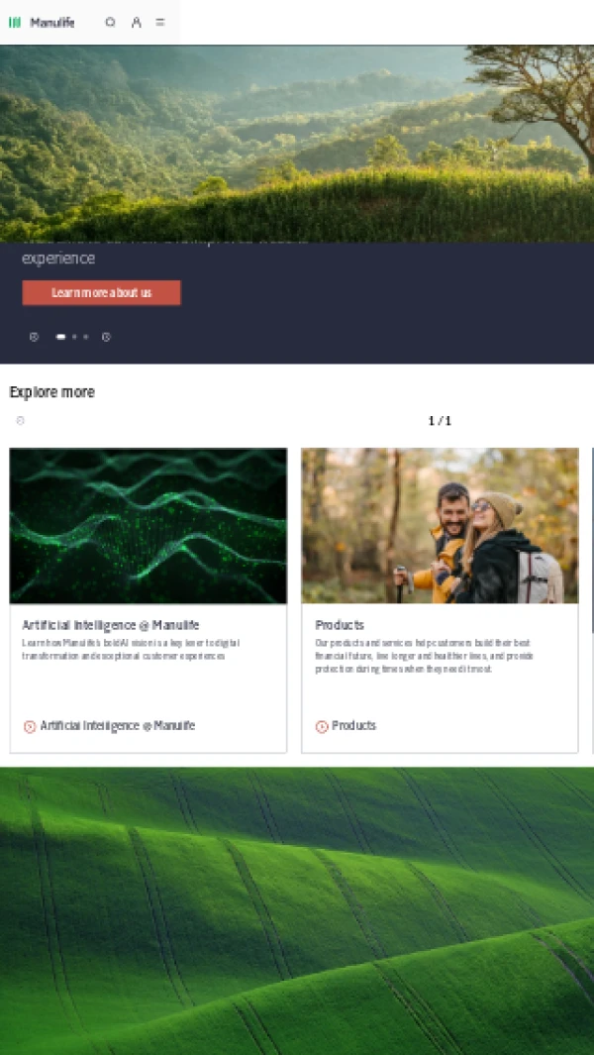This screenshot has height=1055, width=594.
Task: Open the user account icon
Action: click(x=136, y=22)
